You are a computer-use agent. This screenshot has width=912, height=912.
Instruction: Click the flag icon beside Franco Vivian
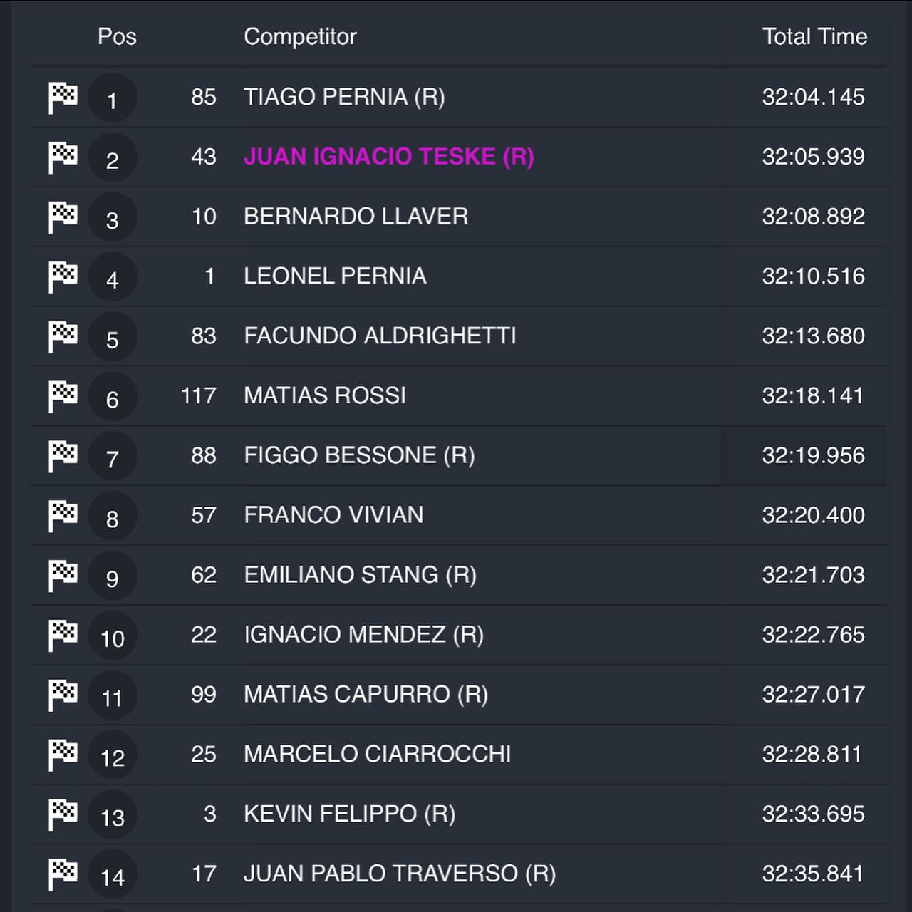(x=63, y=516)
